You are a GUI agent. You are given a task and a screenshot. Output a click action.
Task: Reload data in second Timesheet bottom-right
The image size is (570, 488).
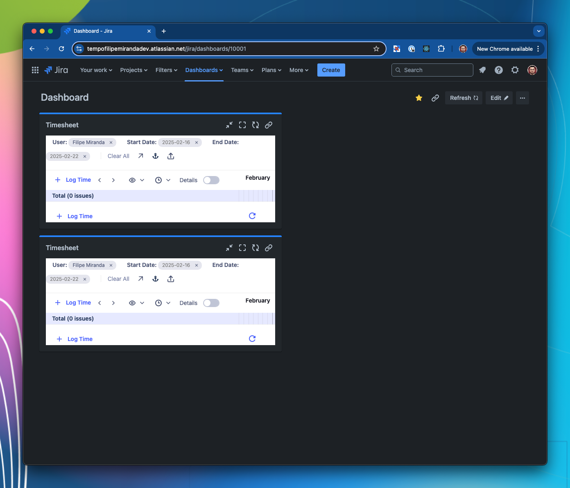tap(252, 339)
